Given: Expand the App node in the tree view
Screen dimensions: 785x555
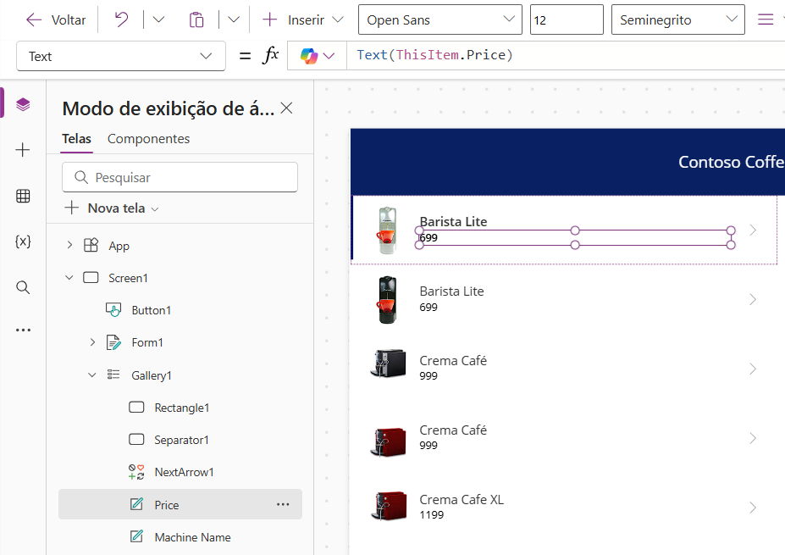Looking at the screenshot, I should point(69,245).
